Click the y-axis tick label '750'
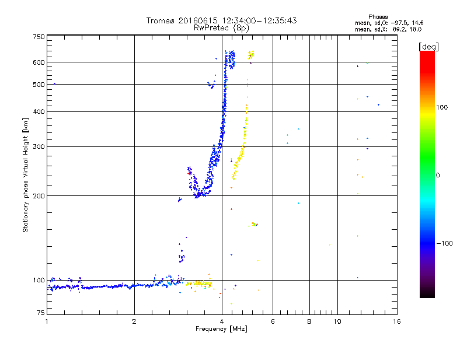Viewport: 467px width, 350px height. (x=39, y=37)
